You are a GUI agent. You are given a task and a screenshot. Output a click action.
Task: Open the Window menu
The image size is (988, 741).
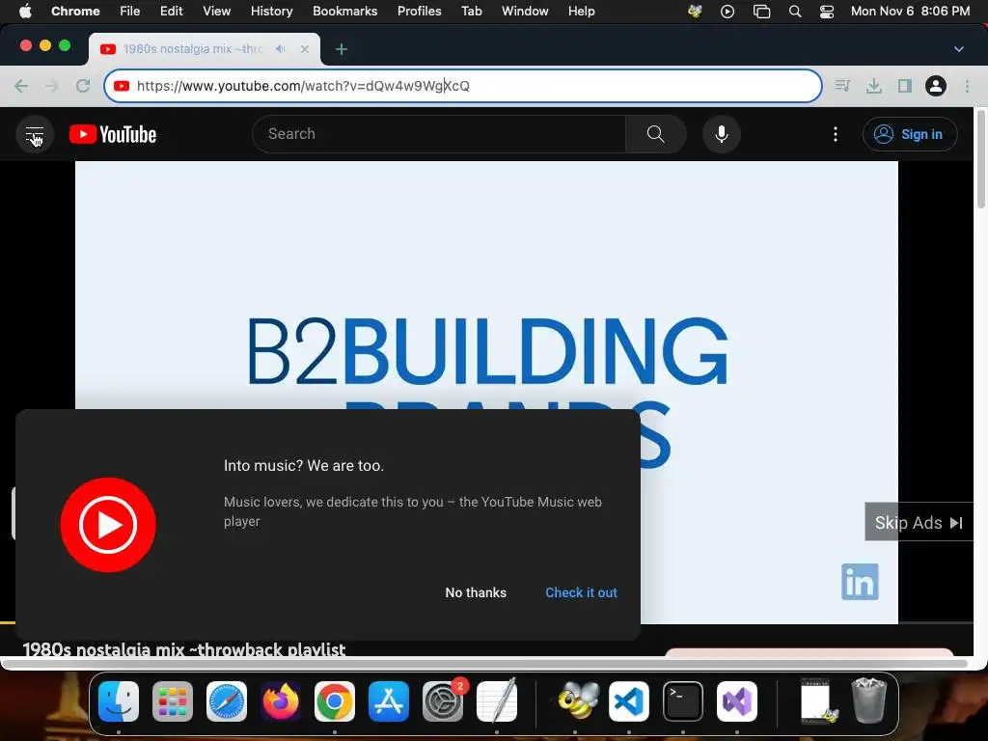click(525, 11)
